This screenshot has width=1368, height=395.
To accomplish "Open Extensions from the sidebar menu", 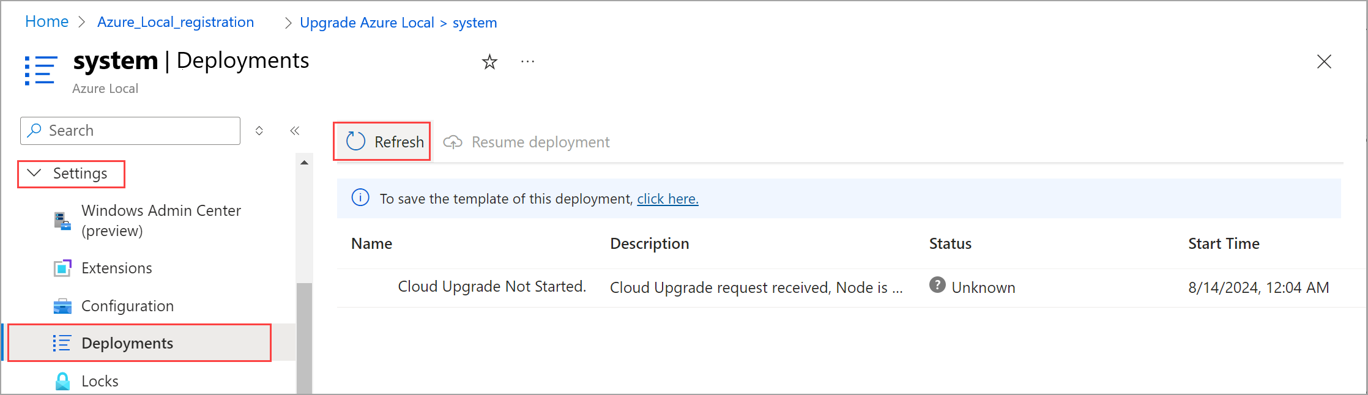I will 116,268.
